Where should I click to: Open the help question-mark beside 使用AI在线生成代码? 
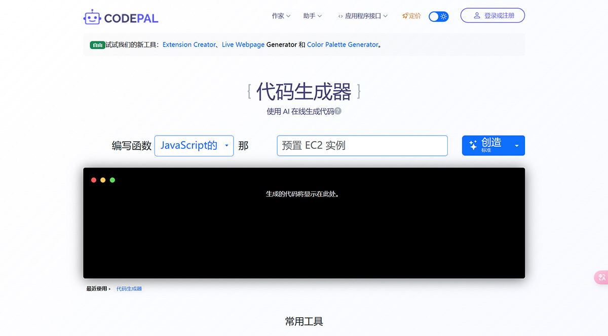(x=338, y=111)
